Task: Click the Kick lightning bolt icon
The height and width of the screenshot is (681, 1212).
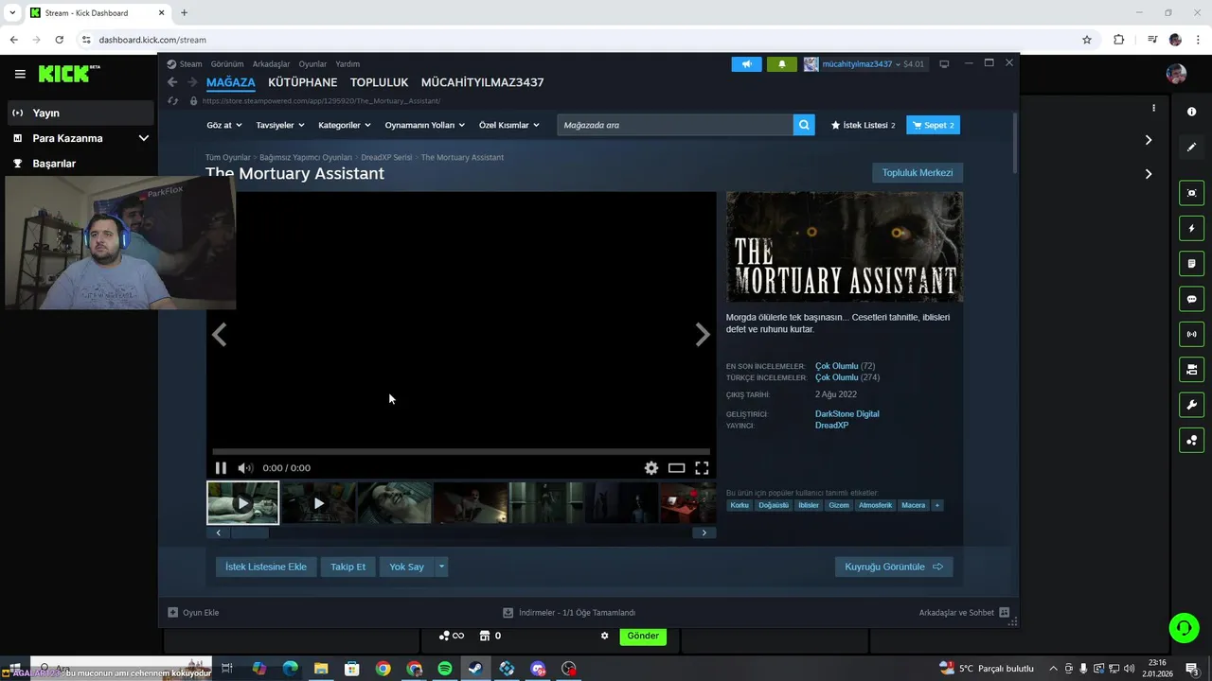Action: [1191, 228]
